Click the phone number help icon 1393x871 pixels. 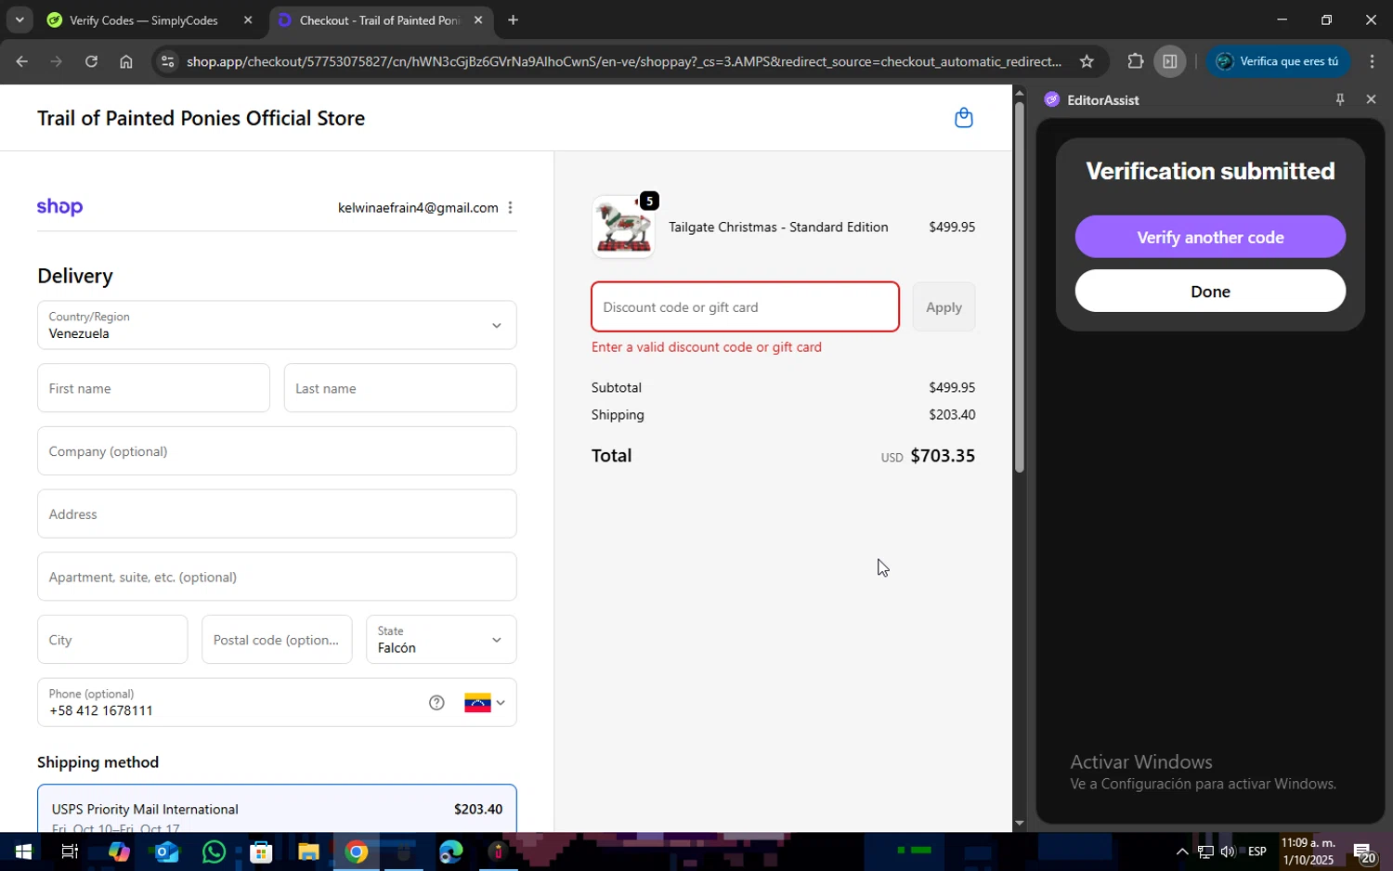pos(436,703)
